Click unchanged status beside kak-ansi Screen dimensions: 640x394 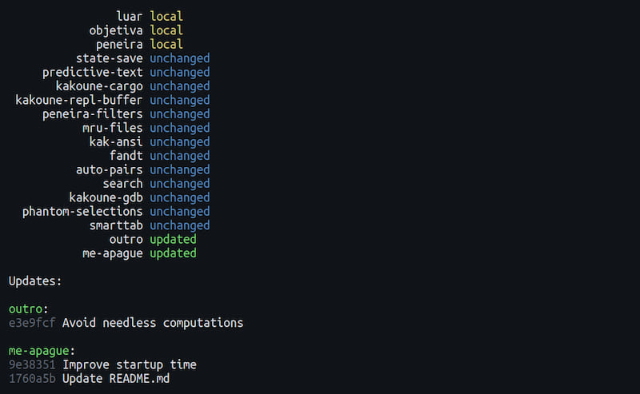(x=179, y=142)
